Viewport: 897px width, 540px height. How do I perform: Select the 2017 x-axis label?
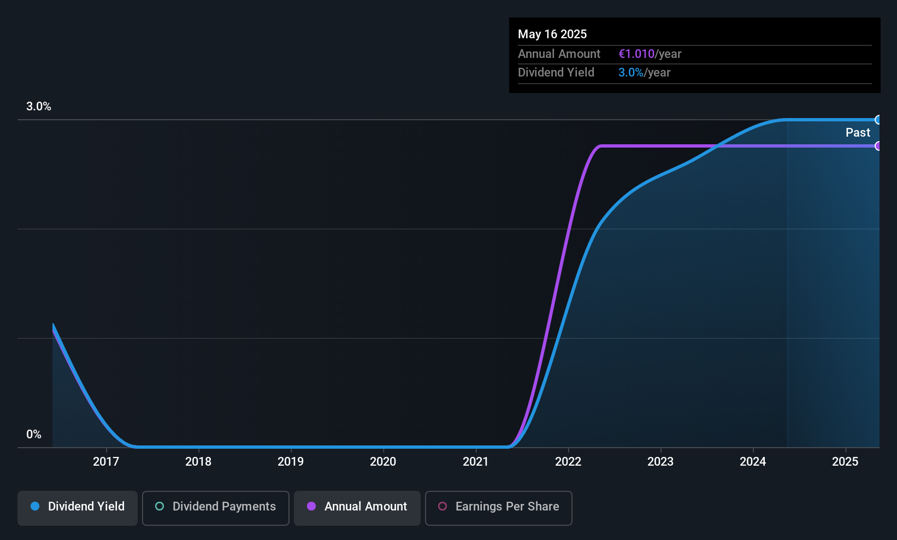tap(106, 461)
